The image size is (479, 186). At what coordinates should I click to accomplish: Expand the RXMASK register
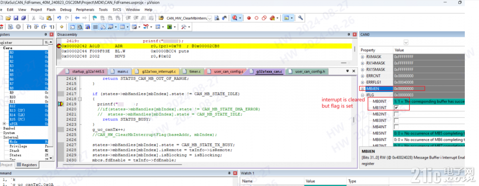point(363,57)
